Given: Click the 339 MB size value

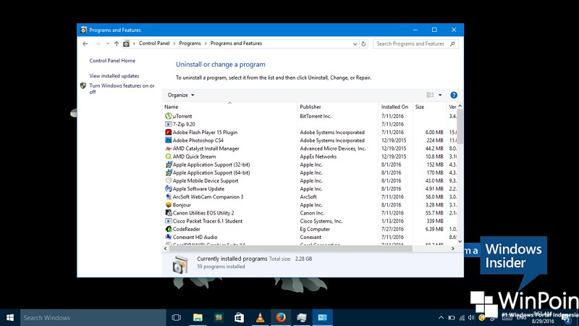Looking at the screenshot, I should [435, 221].
